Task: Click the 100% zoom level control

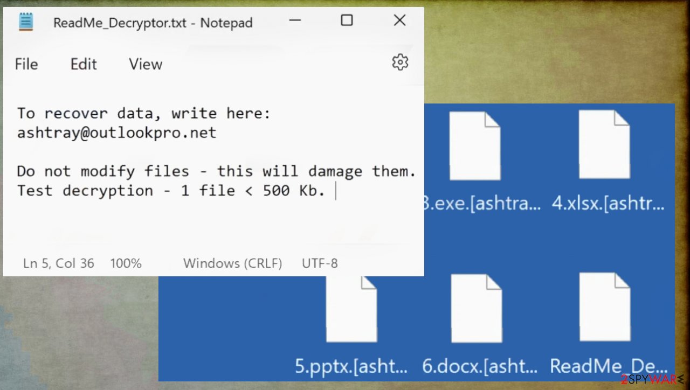Action: tap(126, 263)
